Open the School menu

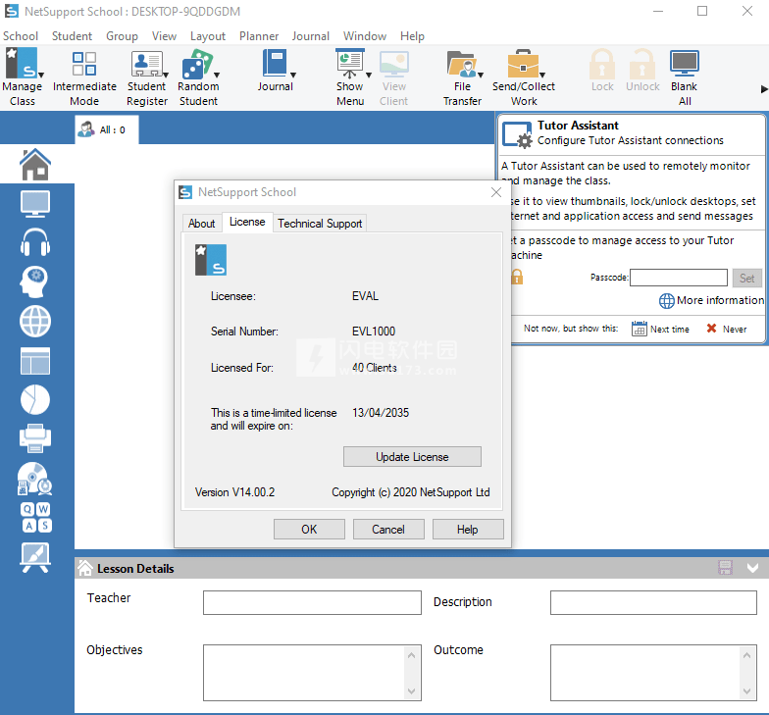click(21, 36)
